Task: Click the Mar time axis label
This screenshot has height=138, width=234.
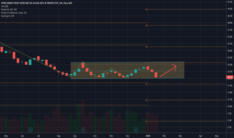Action: pyautogui.click(x=180, y=136)
